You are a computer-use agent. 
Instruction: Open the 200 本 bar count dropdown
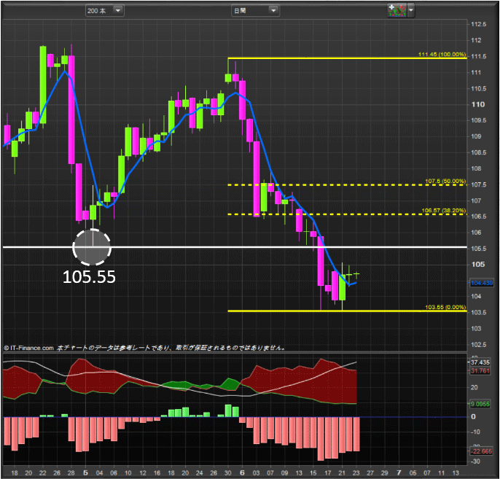coord(105,10)
